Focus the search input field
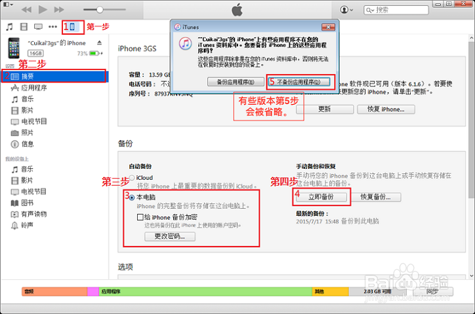Viewport: 475px width, 314px height. (x=396, y=10)
